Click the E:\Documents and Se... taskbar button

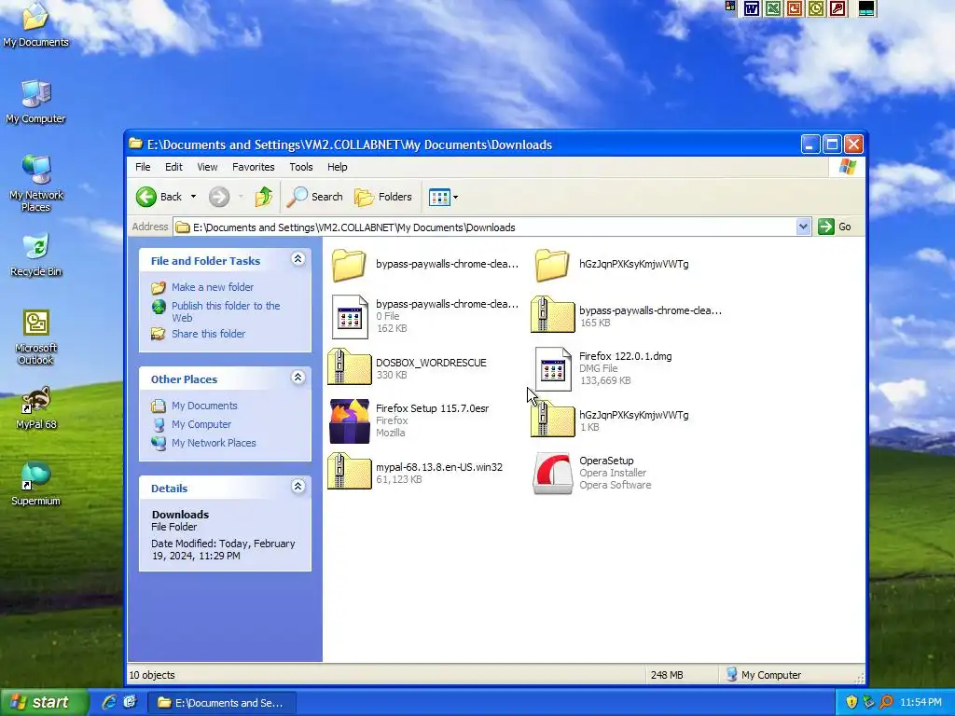tap(222, 703)
